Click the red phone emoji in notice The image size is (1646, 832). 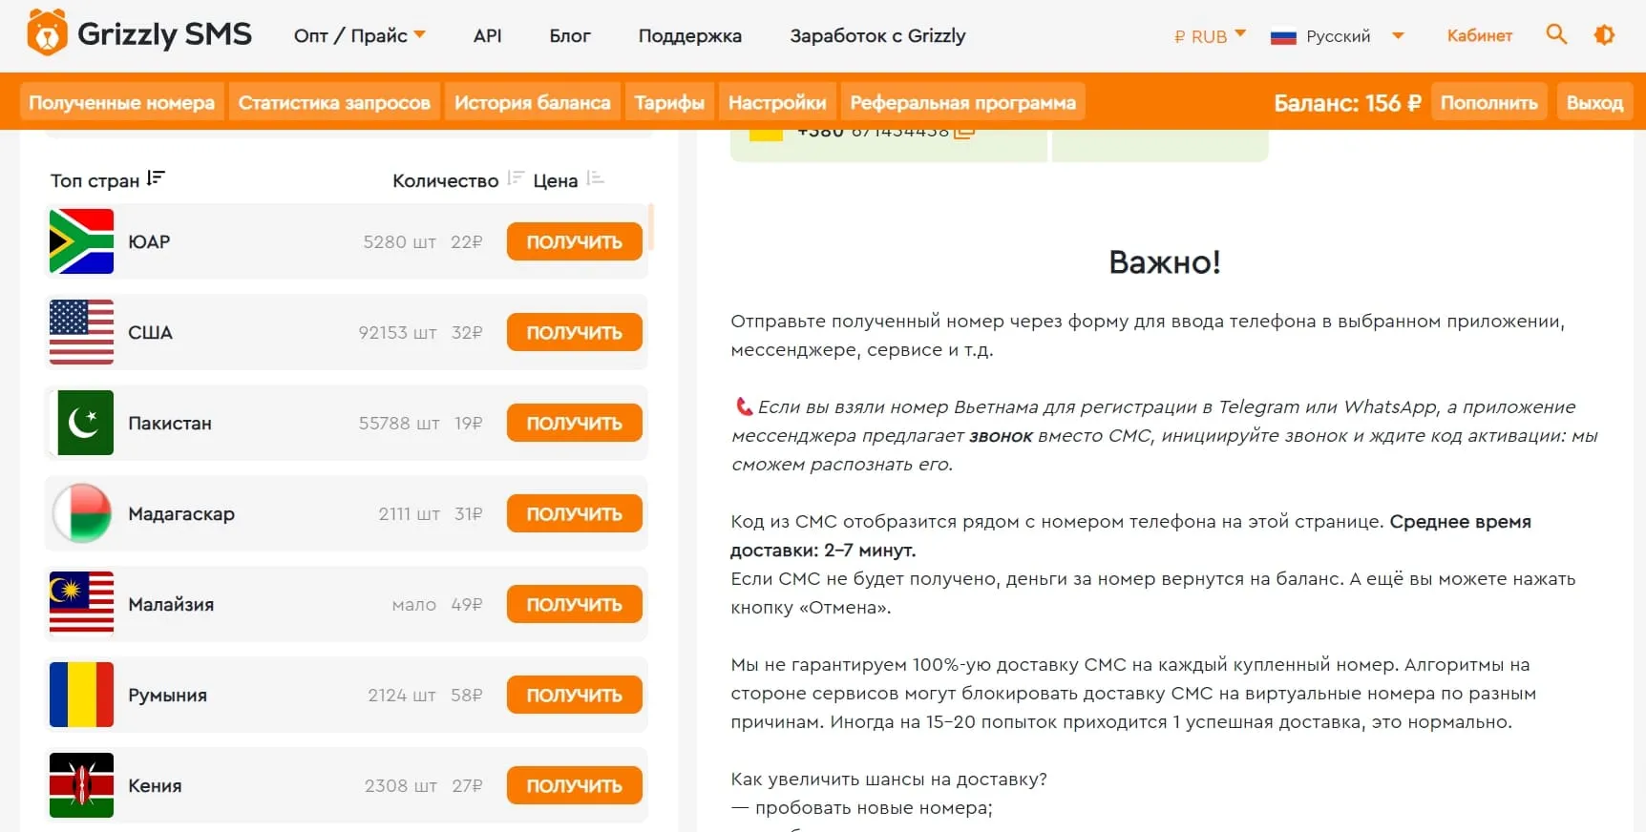[744, 406]
